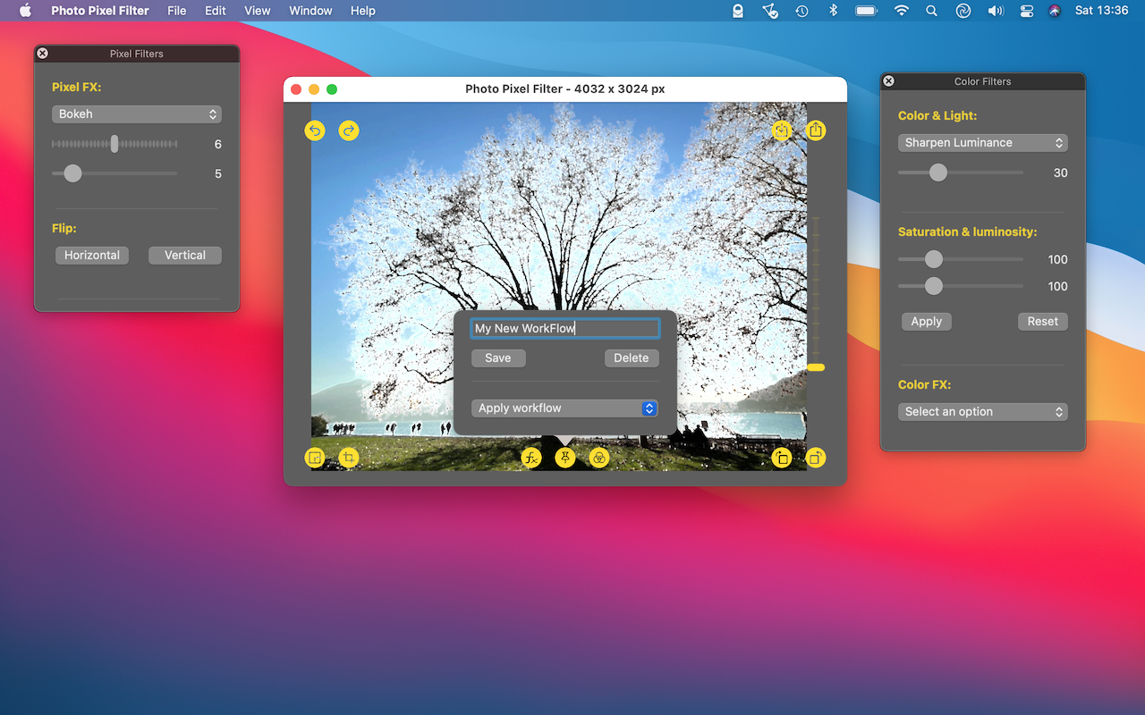Toggle the workflow pin icon
The image size is (1145, 715).
click(x=565, y=458)
